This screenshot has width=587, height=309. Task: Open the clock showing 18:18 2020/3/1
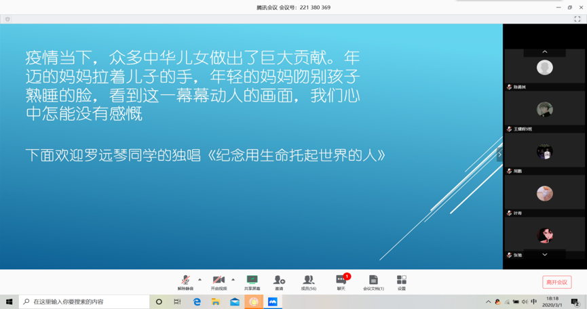point(552,302)
